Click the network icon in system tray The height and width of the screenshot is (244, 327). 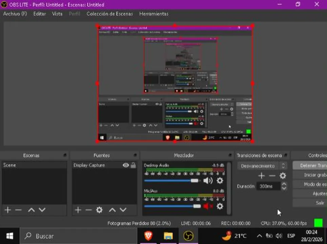[269, 236]
